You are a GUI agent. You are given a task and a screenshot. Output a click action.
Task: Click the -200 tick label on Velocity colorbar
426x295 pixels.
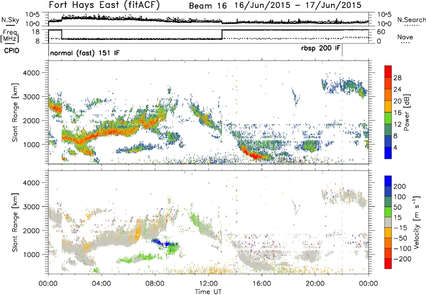tap(403, 259)
